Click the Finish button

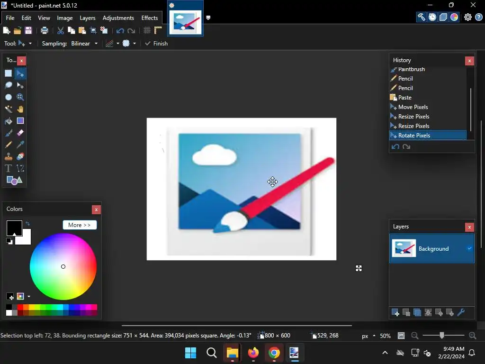pyautogui.click(x=156, y=43)
